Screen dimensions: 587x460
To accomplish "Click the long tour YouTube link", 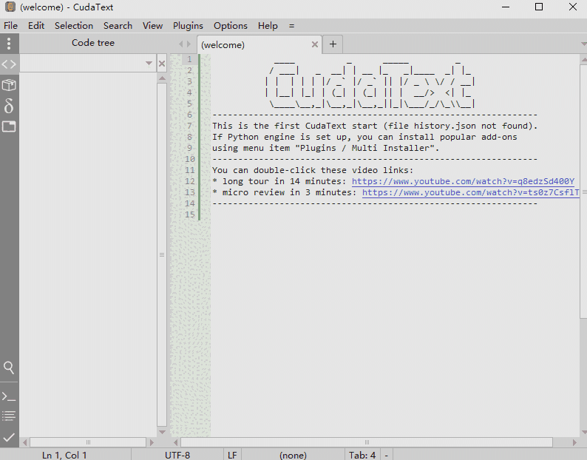I will pos(463,182).
